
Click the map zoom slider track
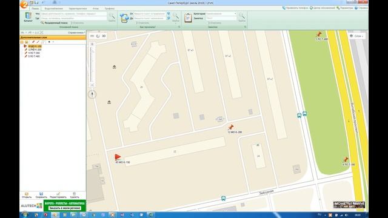point(92,65)
